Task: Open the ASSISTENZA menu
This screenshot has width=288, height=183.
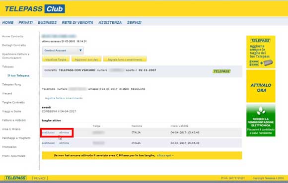Action: pos(110,22)
